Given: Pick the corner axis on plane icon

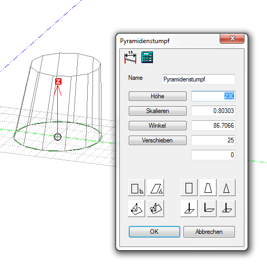Looking at the screenshot, I should [x=208, y=209].
